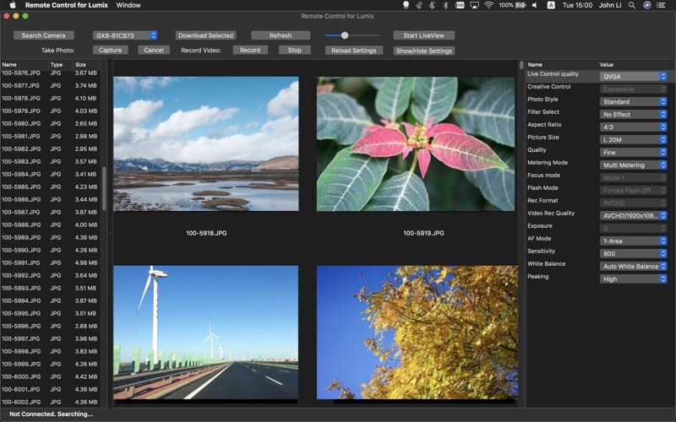Image resolution: width=676 pixels, height=422 pixels.
Task: Select file 100-5977.JPG in list
Action: (x=50, y=86)
